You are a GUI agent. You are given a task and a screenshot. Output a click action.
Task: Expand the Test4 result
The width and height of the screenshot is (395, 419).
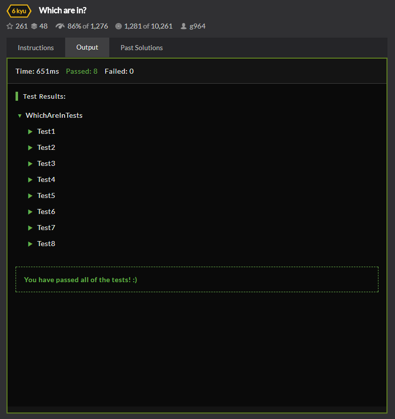tap(30, 180)
